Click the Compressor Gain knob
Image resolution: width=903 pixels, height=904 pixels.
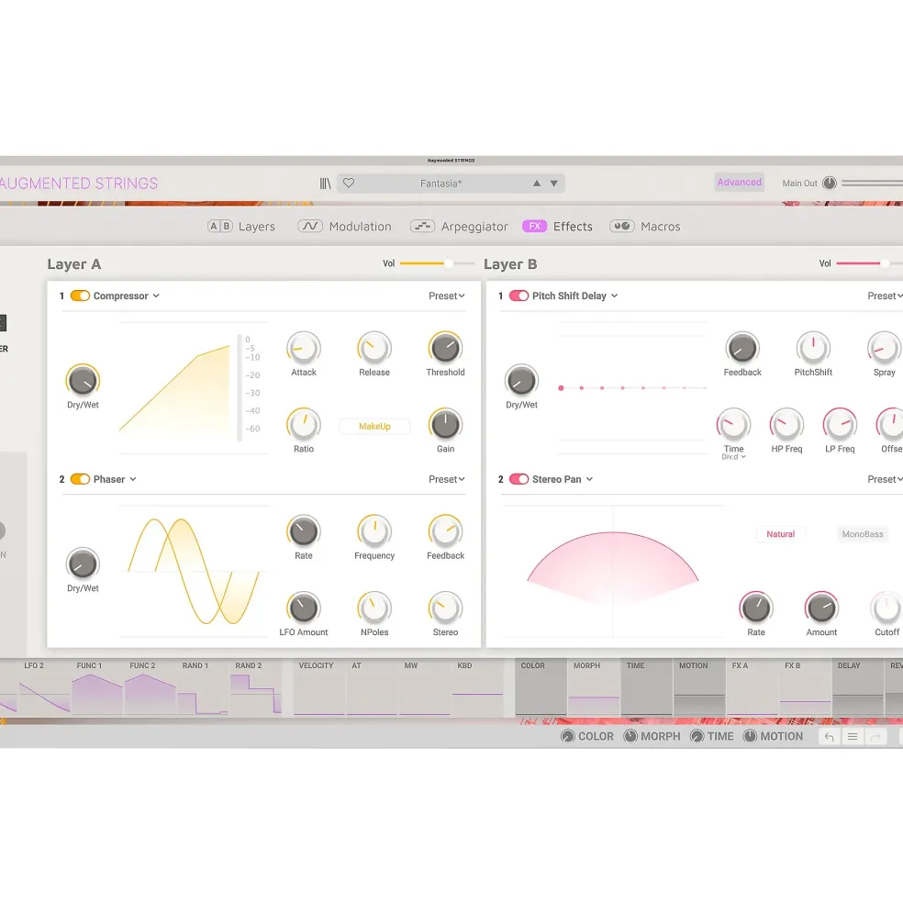(445, 425)
